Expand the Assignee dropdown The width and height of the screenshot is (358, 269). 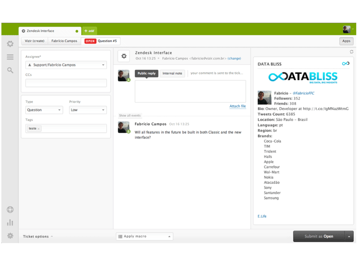66,65
